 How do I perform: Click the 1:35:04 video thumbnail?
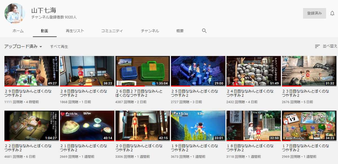click(143, 71)
